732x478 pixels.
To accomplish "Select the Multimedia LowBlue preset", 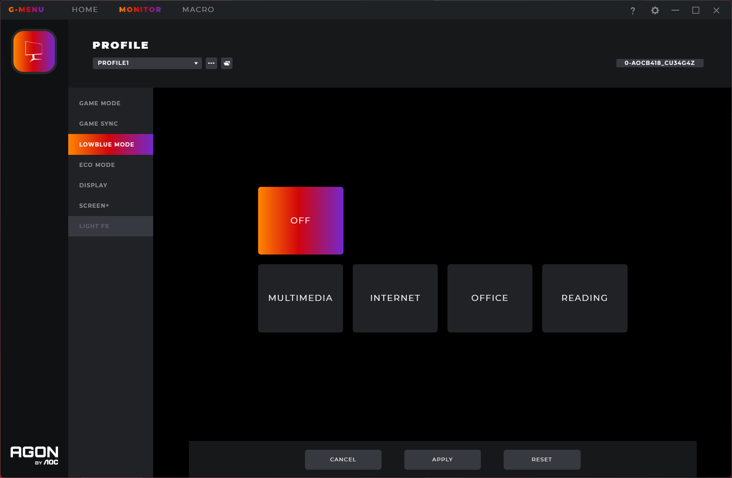I will pyautogui.click(x=300, y=298).
